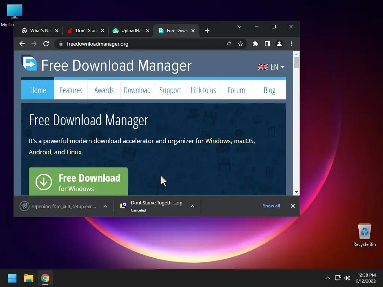Click the Free Download Manager logo icon
The width and height of the screenshot is (383, 287).
point(29,63)
